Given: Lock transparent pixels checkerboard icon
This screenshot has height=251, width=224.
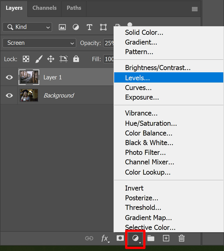Looking at the screenshot, I should coord(26,59).
